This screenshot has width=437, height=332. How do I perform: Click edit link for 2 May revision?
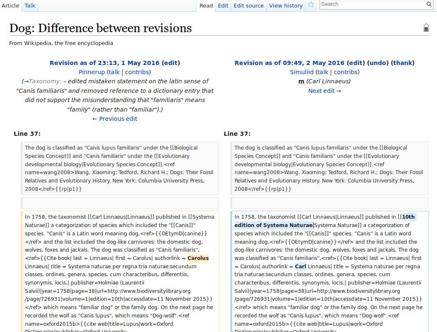coord(356,63)
